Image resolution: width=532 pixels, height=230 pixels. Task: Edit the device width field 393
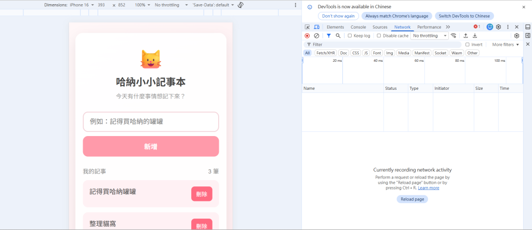pyautogui.click(x=101, y=5)
